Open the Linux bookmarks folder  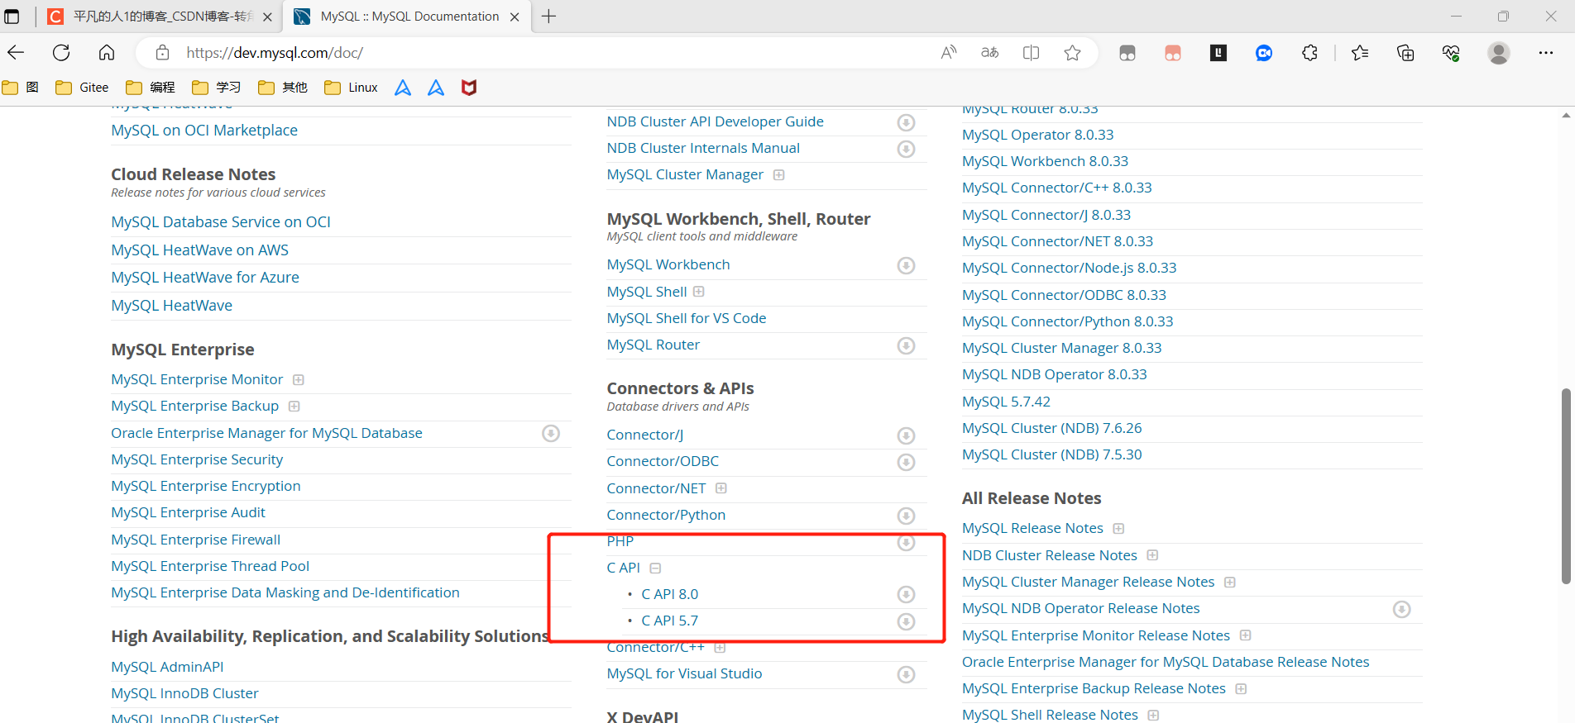point(352,88)
